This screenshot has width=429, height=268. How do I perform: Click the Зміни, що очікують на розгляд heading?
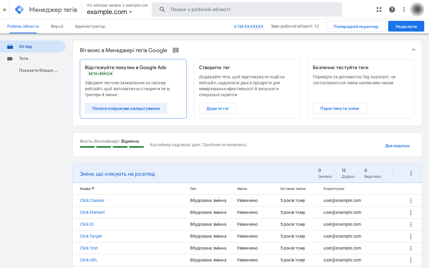click(117, 174)
